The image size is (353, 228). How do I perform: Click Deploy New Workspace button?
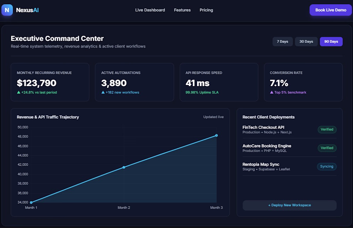pos(289,205)
